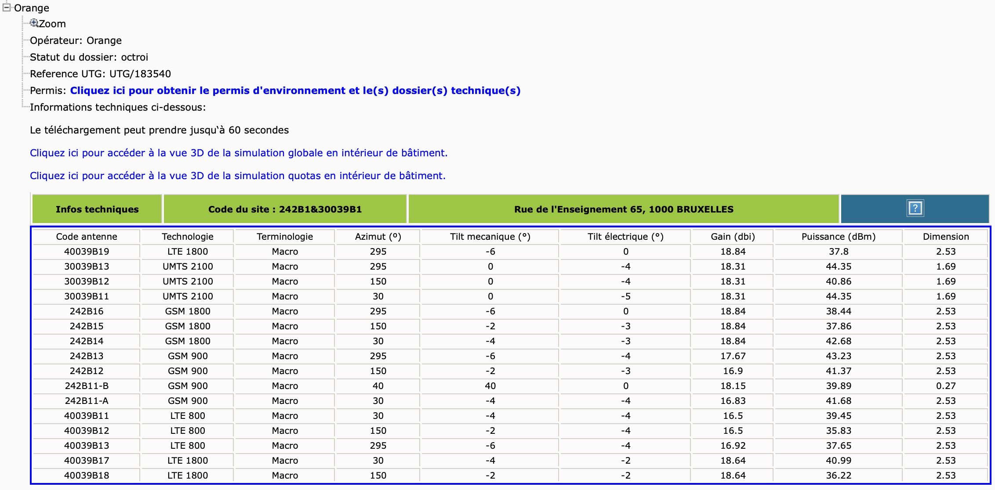
Task: Click the Tilt électrique (°) column header
Action: 625,237
